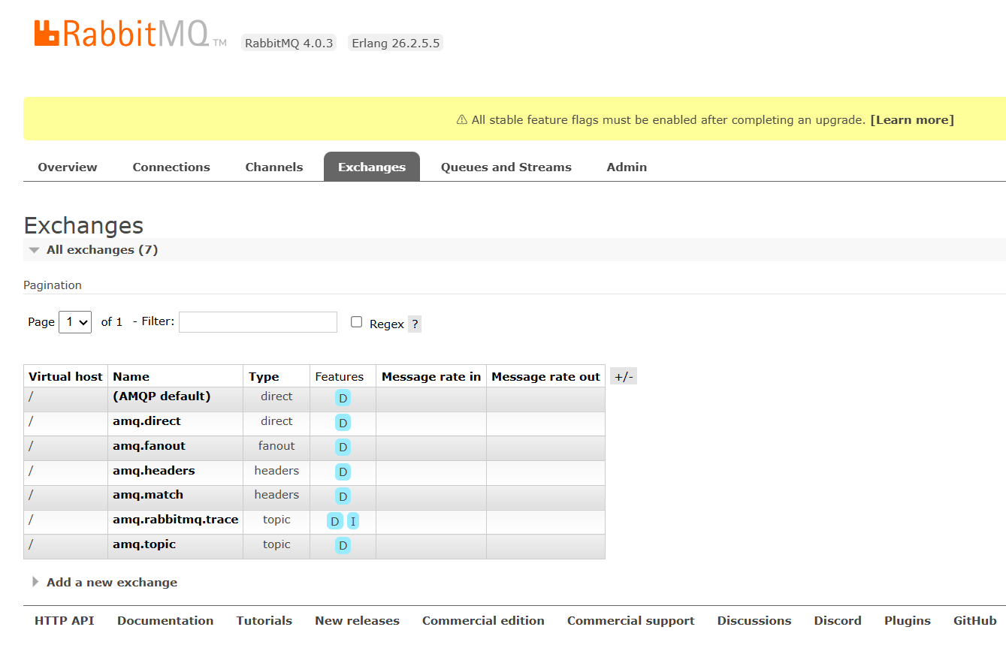Open the Tutorials footer link

coord(264,621)
